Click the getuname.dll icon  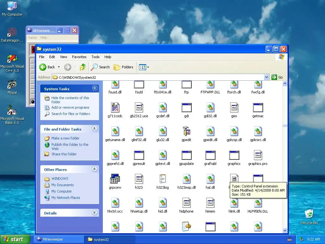115,131
